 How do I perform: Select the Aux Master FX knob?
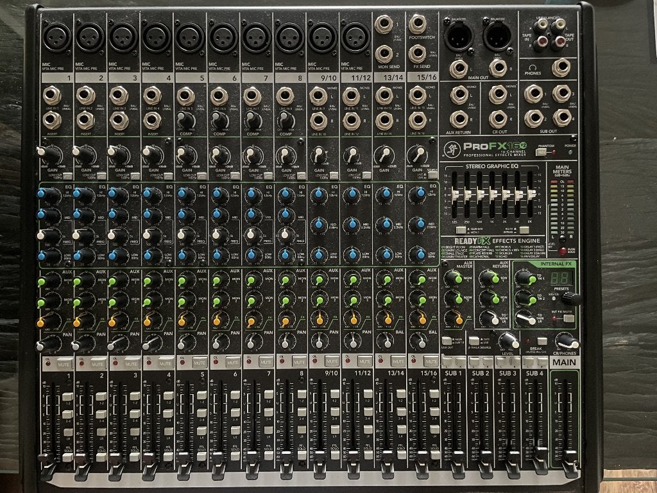pos(454,318)
